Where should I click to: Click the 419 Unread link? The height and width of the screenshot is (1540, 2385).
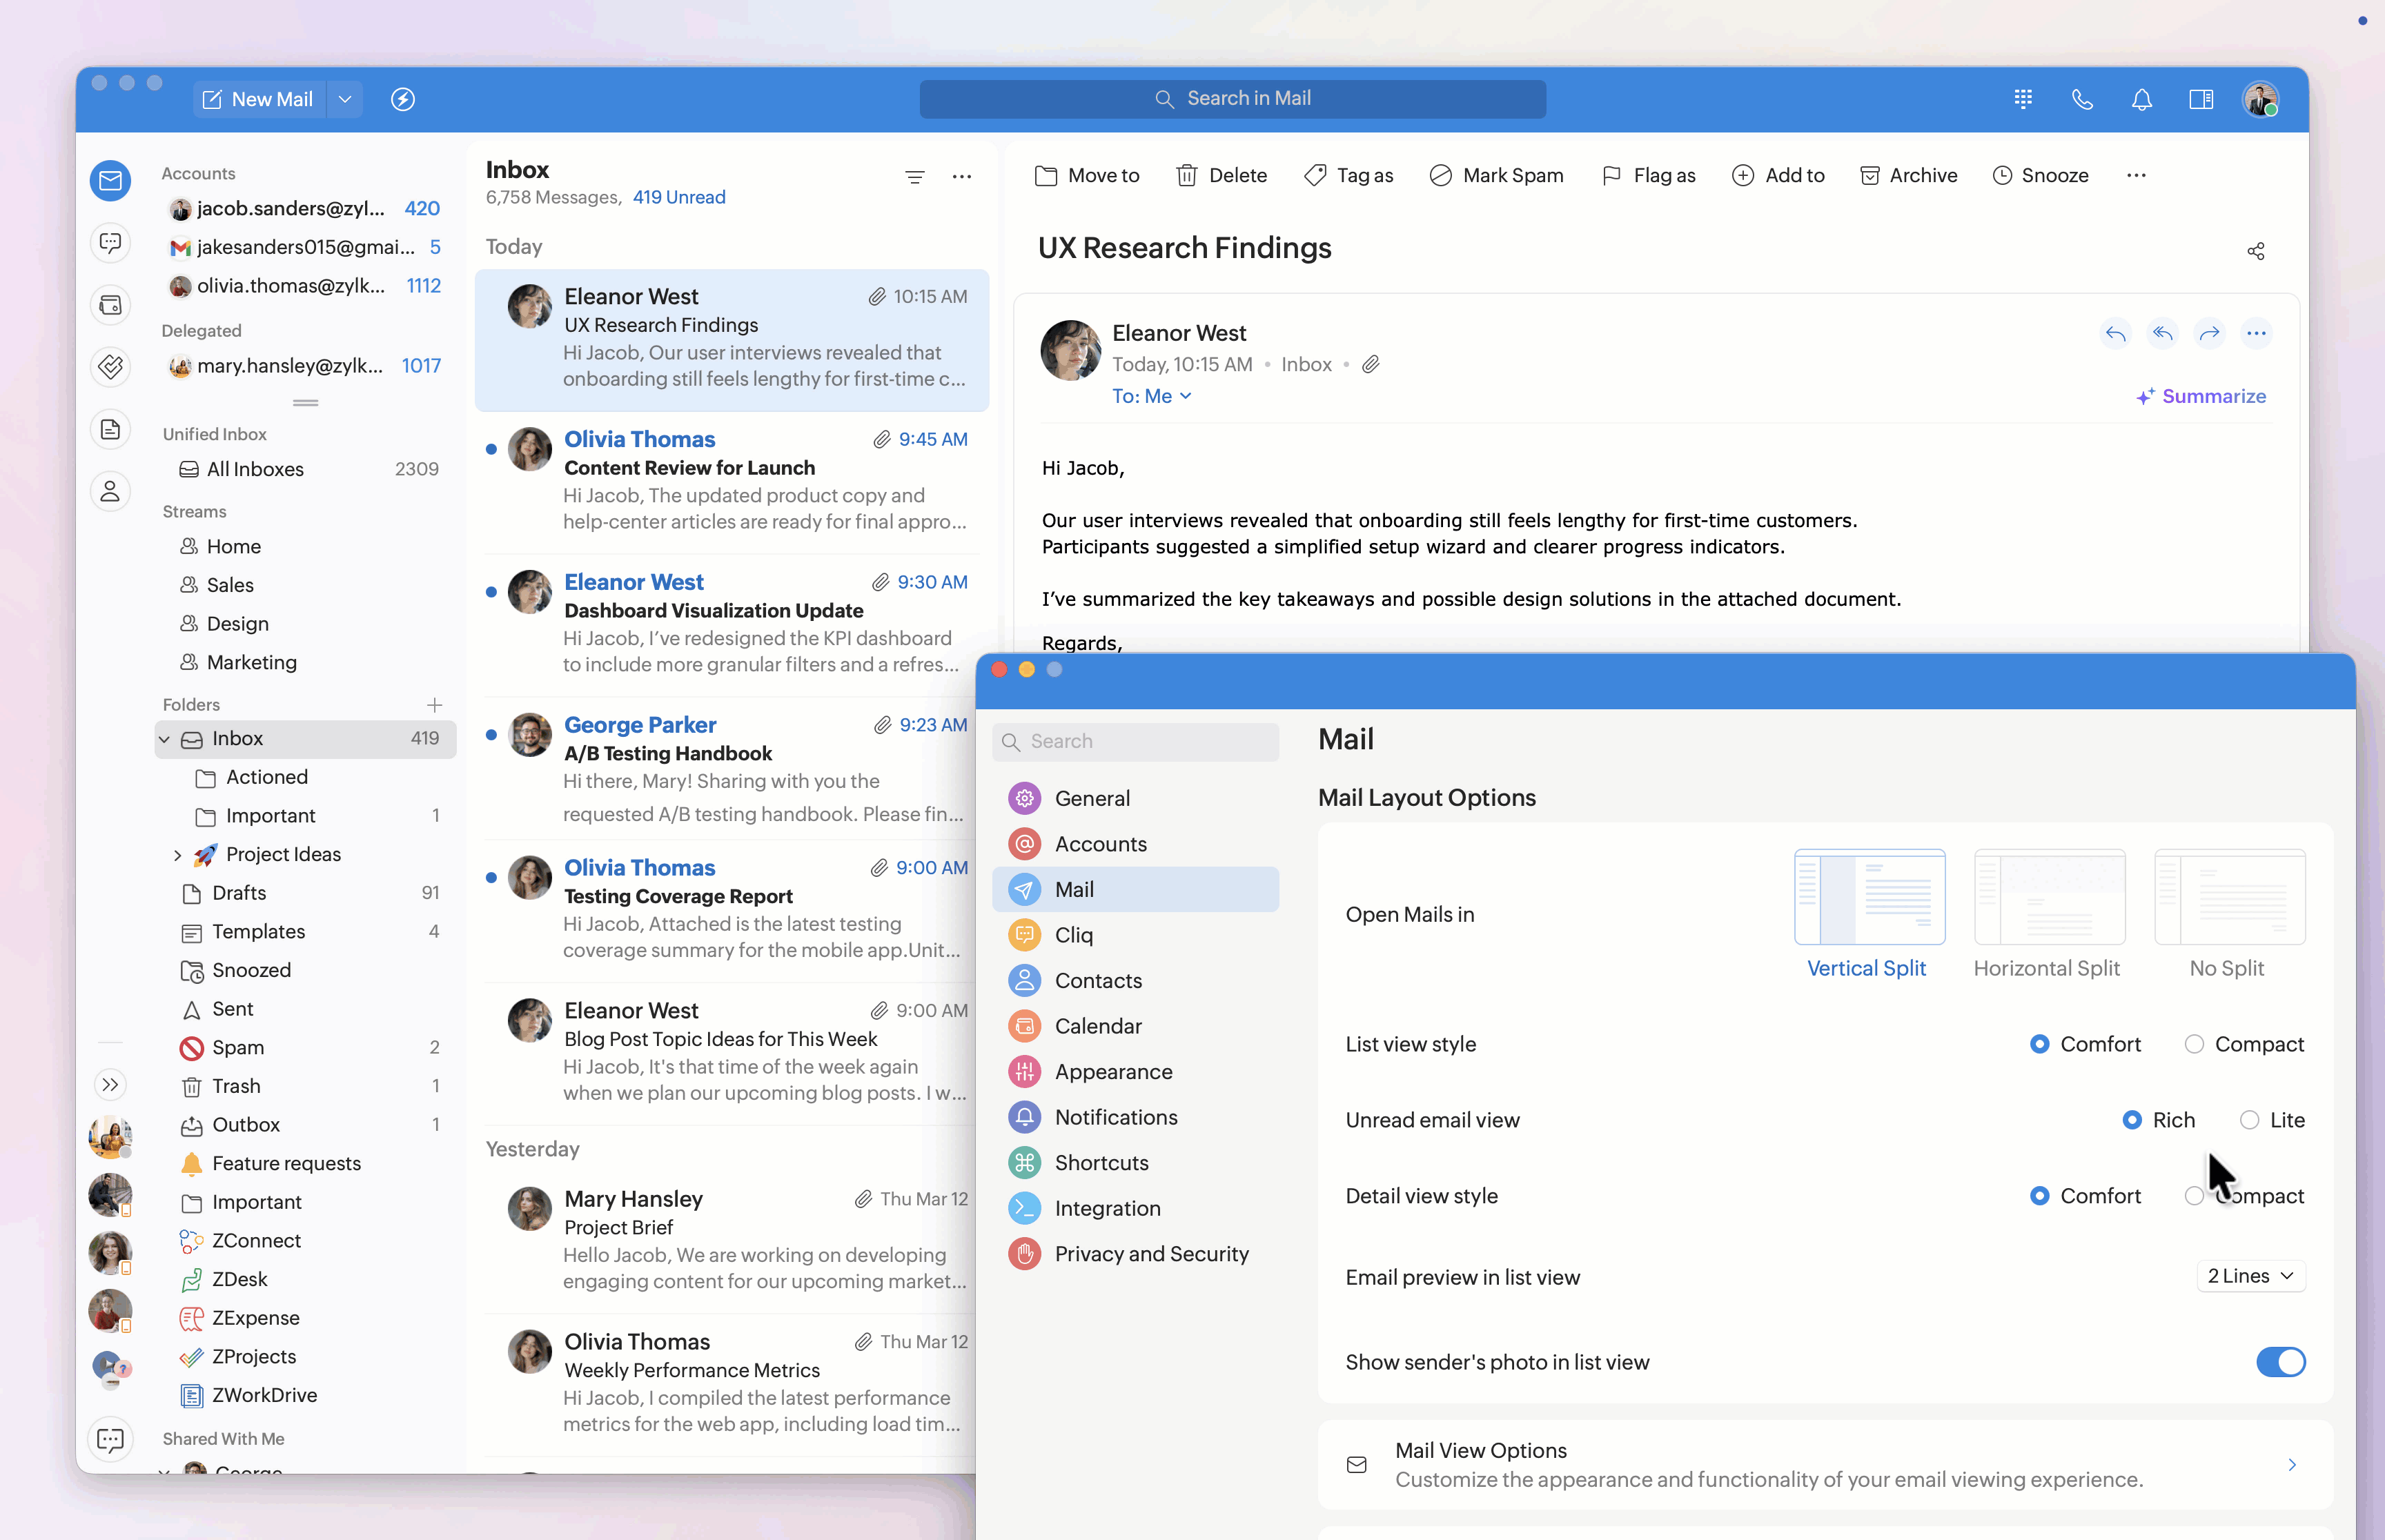(678, 197)
